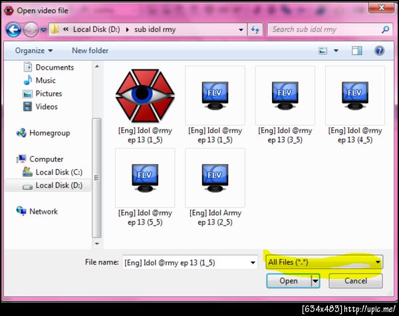
Task: Select FLV file Idol @rmy ep 13 (5_5)
Action: coord(145,188)
